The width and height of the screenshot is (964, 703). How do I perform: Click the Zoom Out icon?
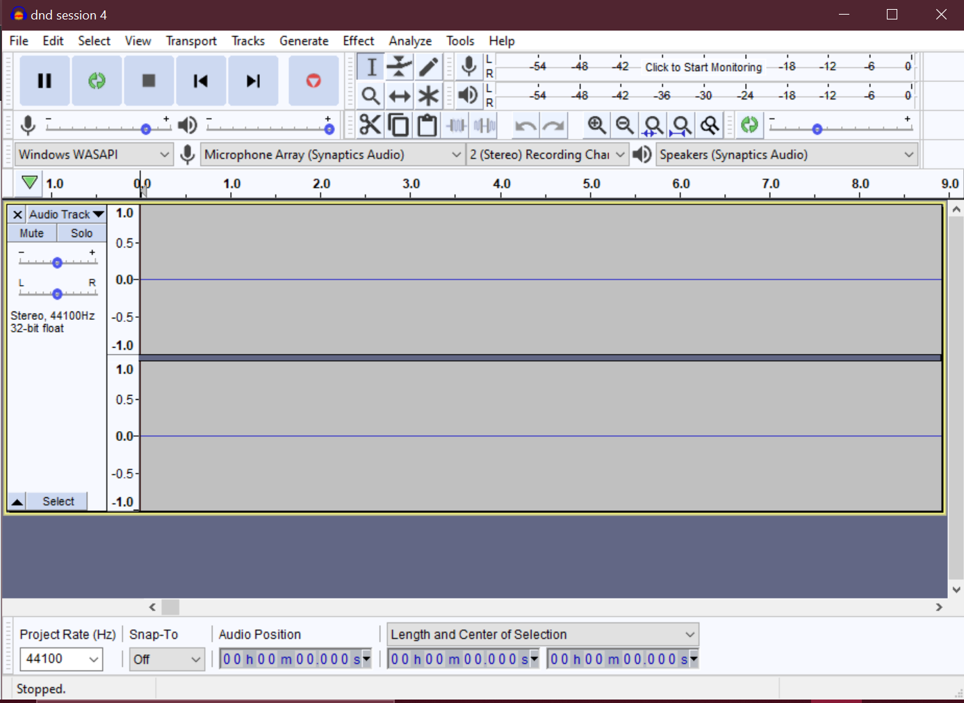point(625,125)
